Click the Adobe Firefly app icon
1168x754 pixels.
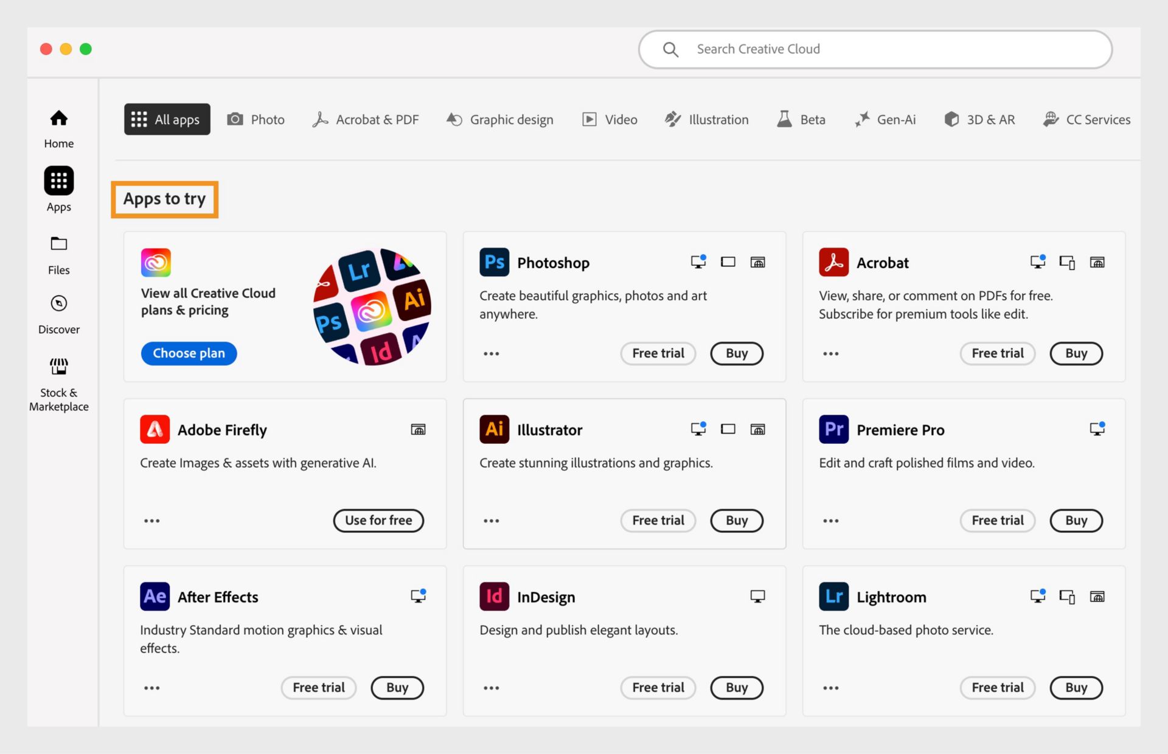click(x=155, y=429)
